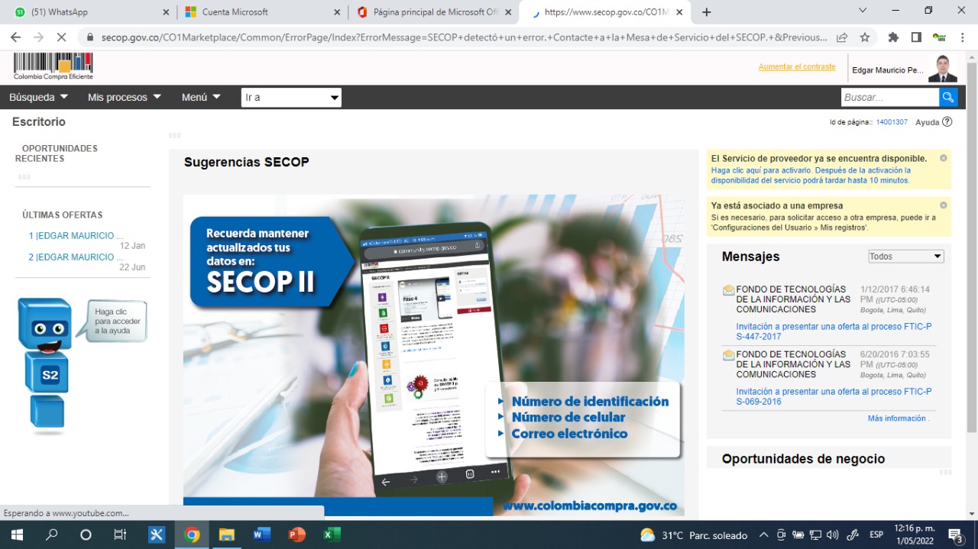Open Windows Start menu
978x549 pixels.
pyautogui.click(x=17, y=534)
